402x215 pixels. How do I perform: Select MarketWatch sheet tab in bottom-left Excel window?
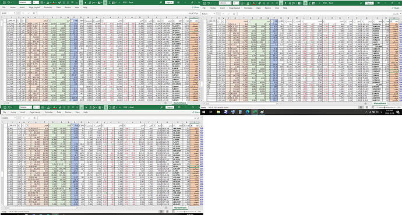click(x=181, y=207)
